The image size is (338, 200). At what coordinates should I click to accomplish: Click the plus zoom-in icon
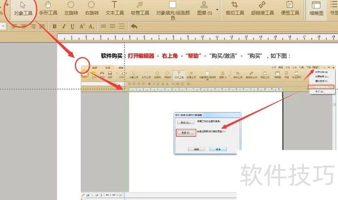pos(7,4)
